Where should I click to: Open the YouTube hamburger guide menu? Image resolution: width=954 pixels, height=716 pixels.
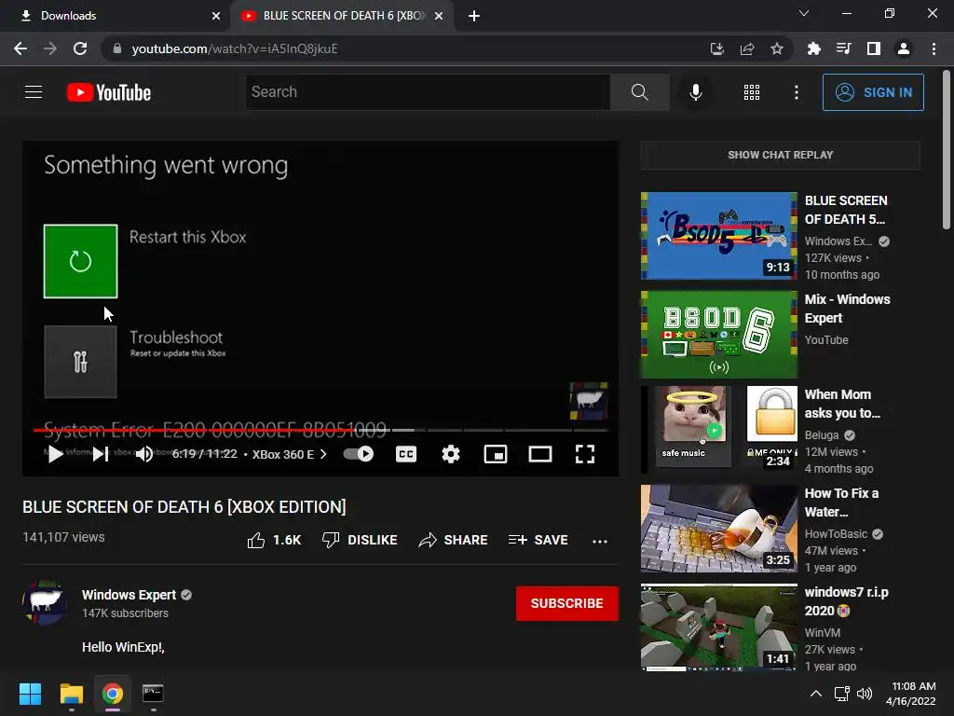[34, 92]
